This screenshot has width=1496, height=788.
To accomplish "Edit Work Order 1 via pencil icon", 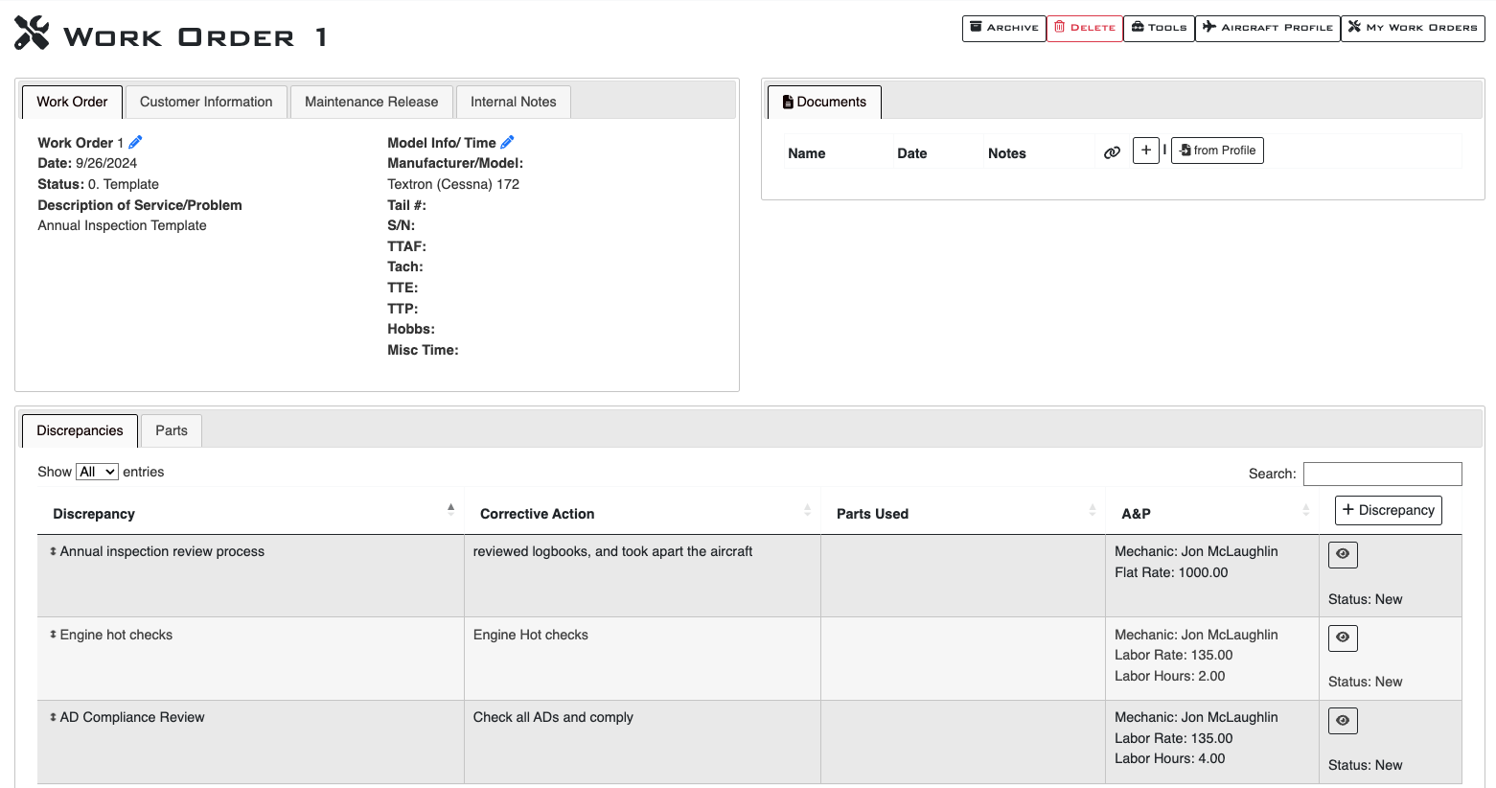I will pyautogui.click(x=135, y=142).
